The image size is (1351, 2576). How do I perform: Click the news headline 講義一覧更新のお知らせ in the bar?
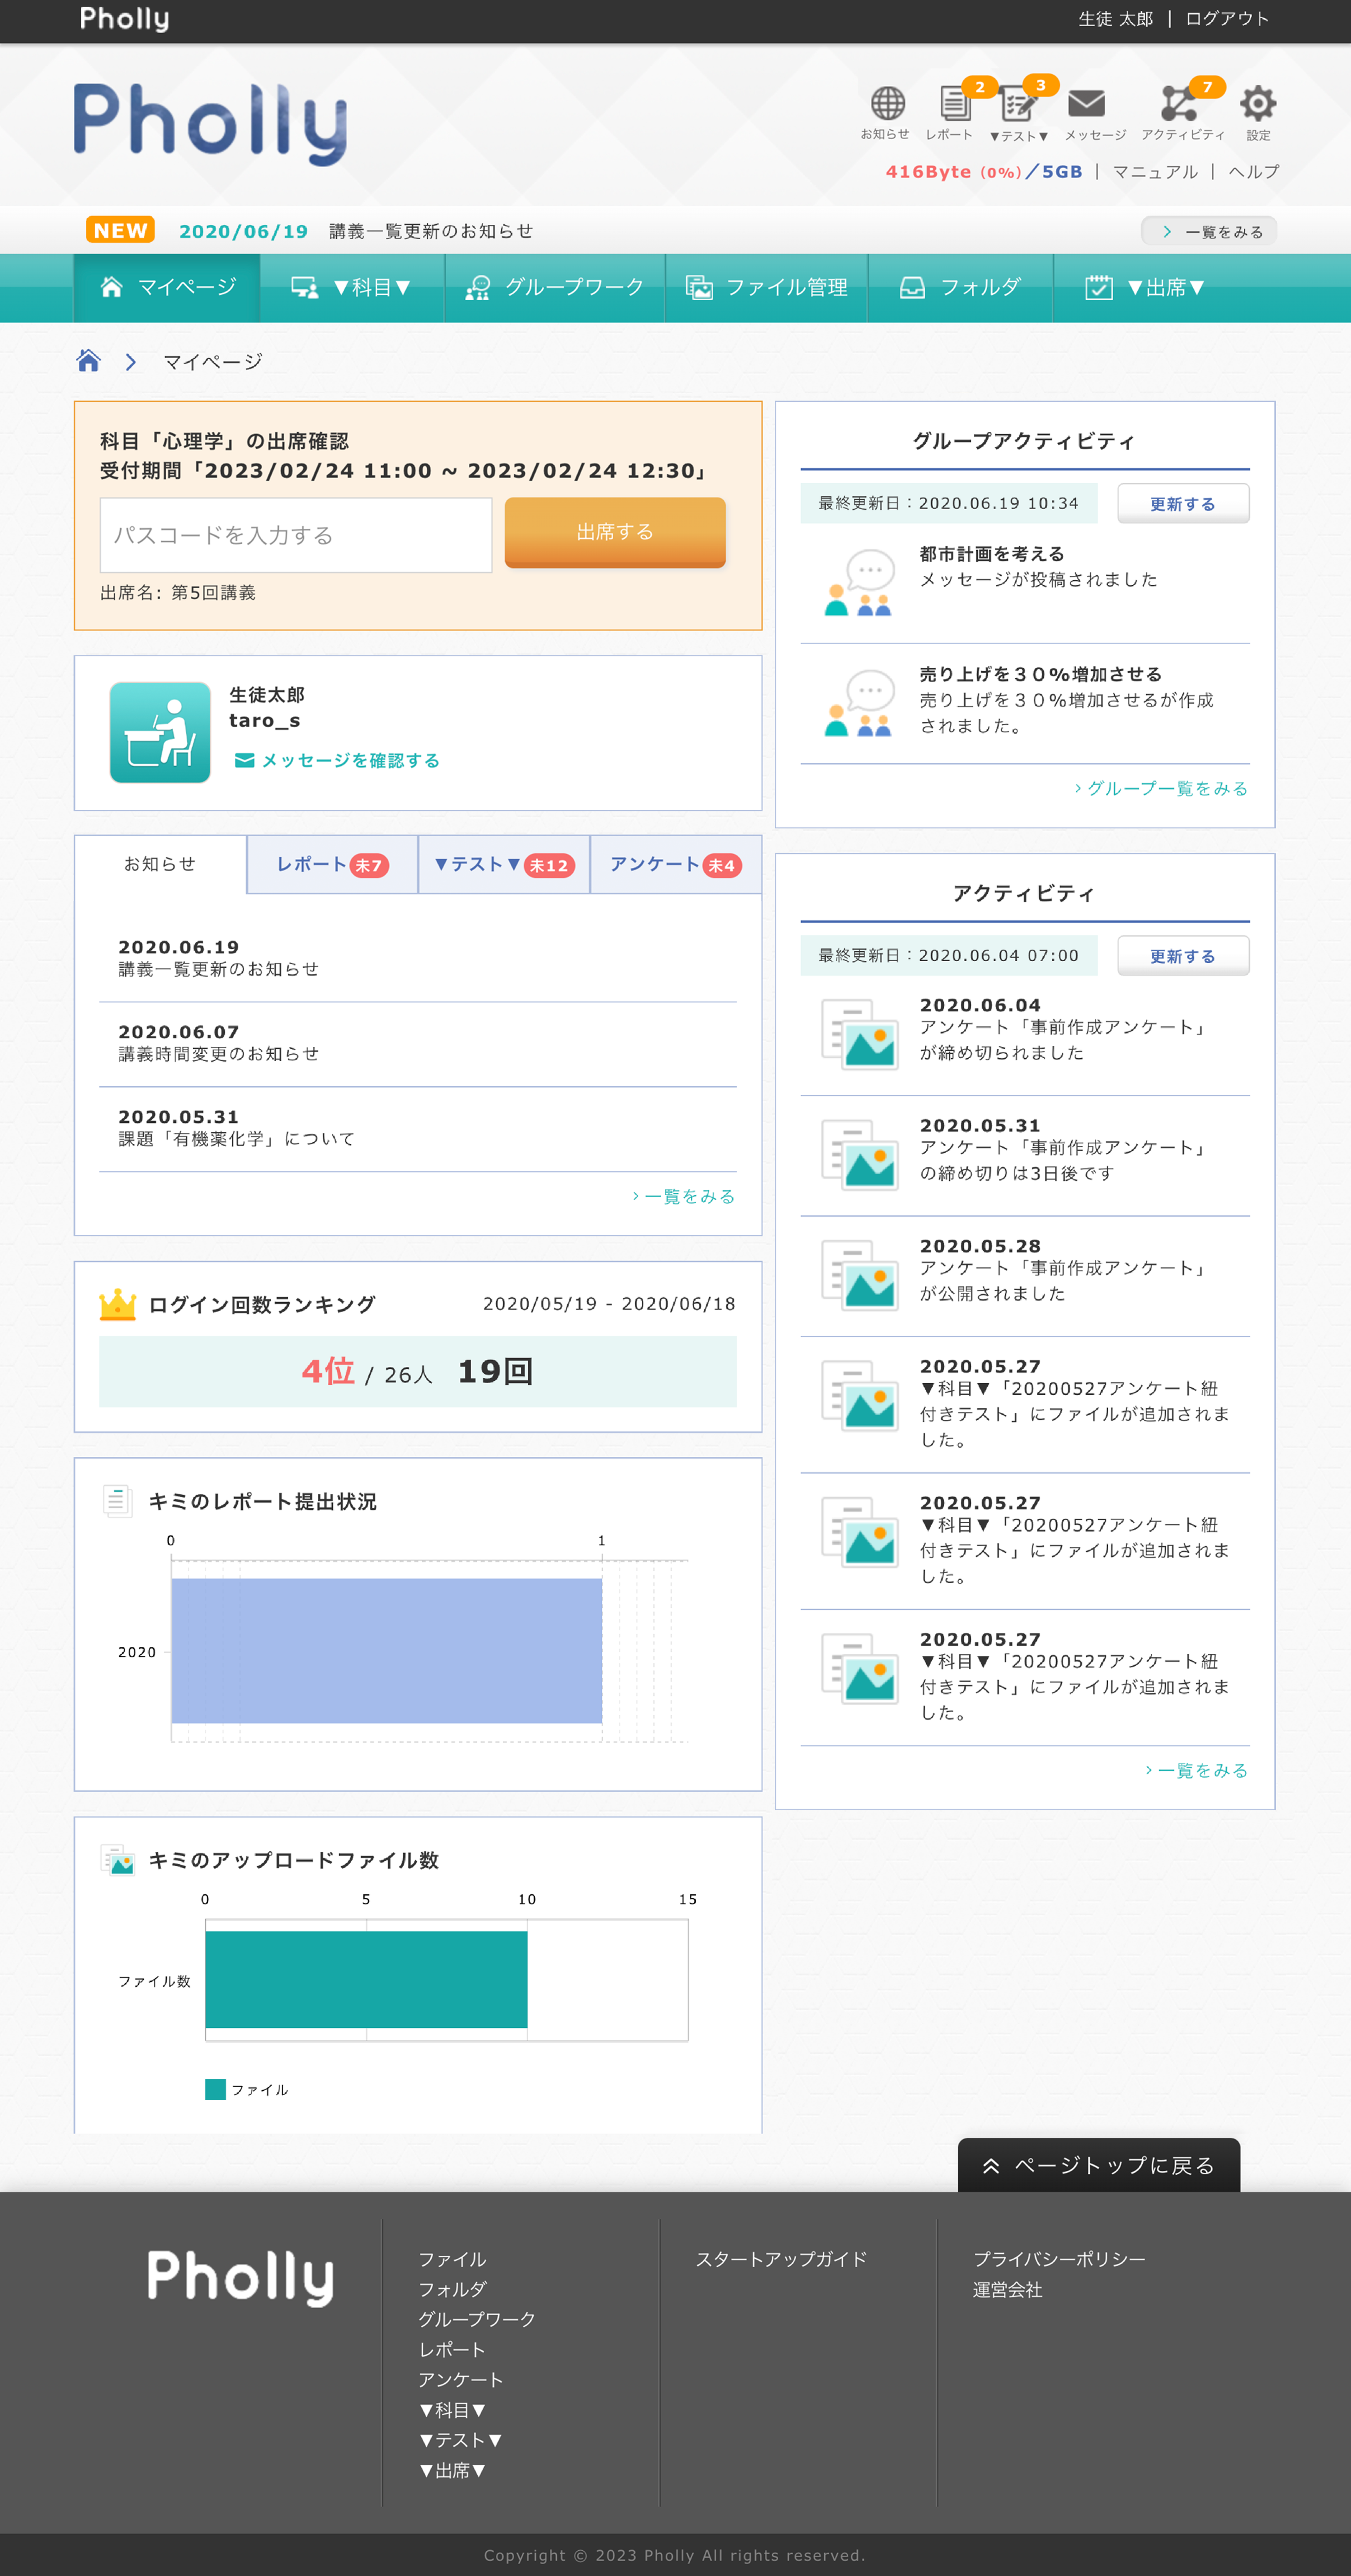(431, 231)
